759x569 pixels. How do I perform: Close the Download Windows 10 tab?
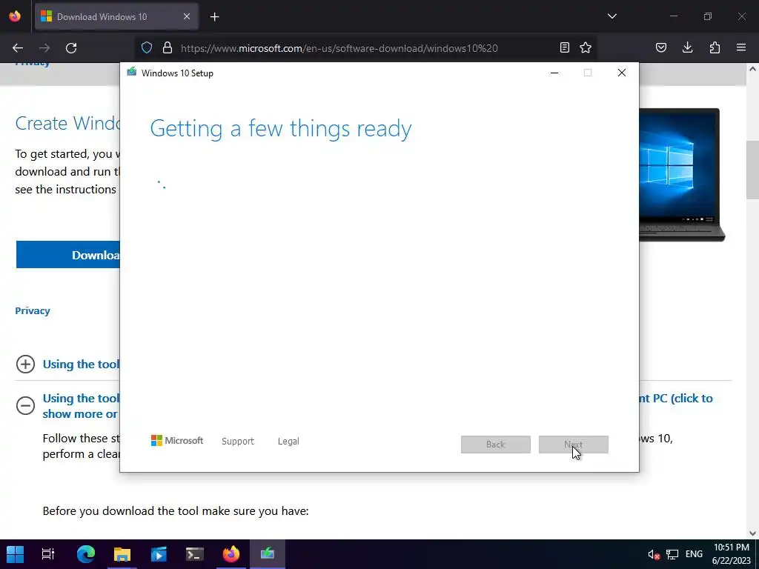[x=187, y=16]
